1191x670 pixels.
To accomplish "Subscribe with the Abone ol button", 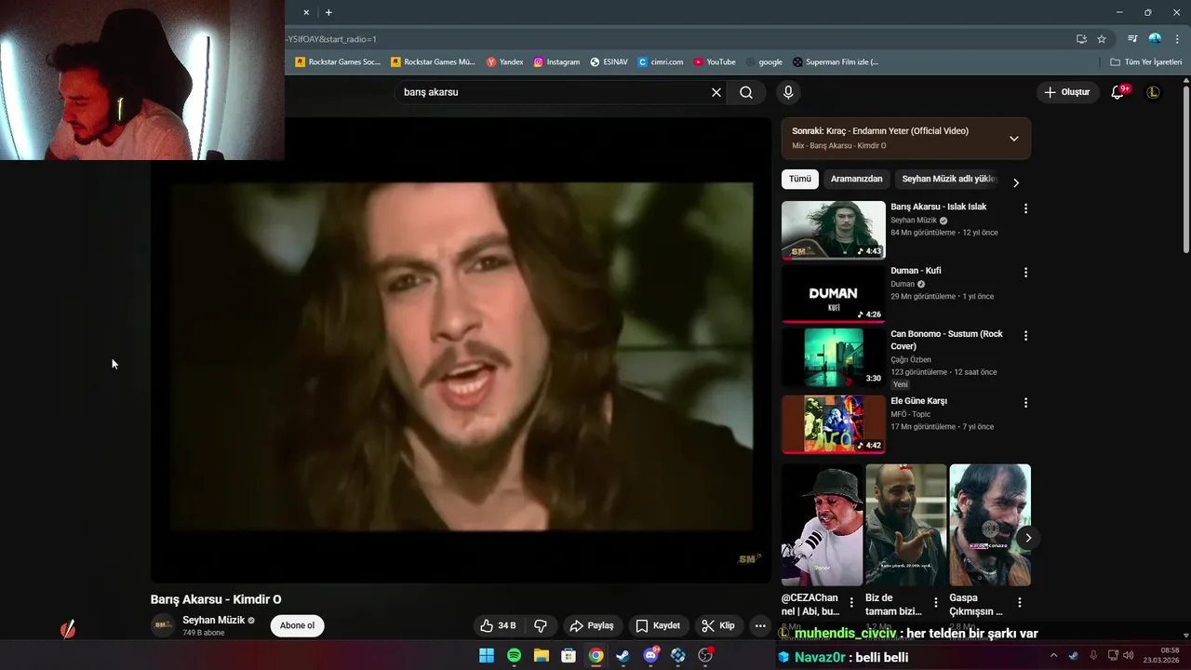I will click(x=298, y=625).
